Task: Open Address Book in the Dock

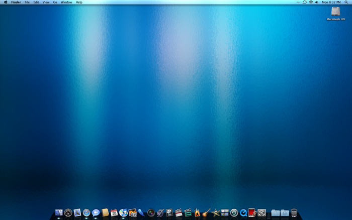Action: 105,212
